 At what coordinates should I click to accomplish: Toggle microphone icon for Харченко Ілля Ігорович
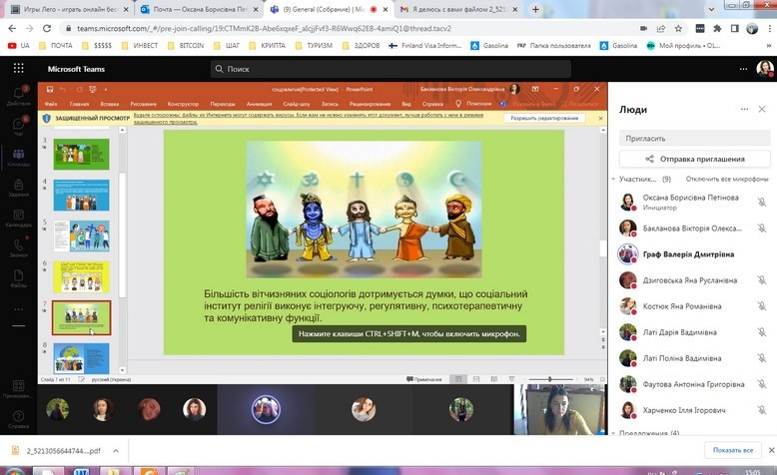762,410
